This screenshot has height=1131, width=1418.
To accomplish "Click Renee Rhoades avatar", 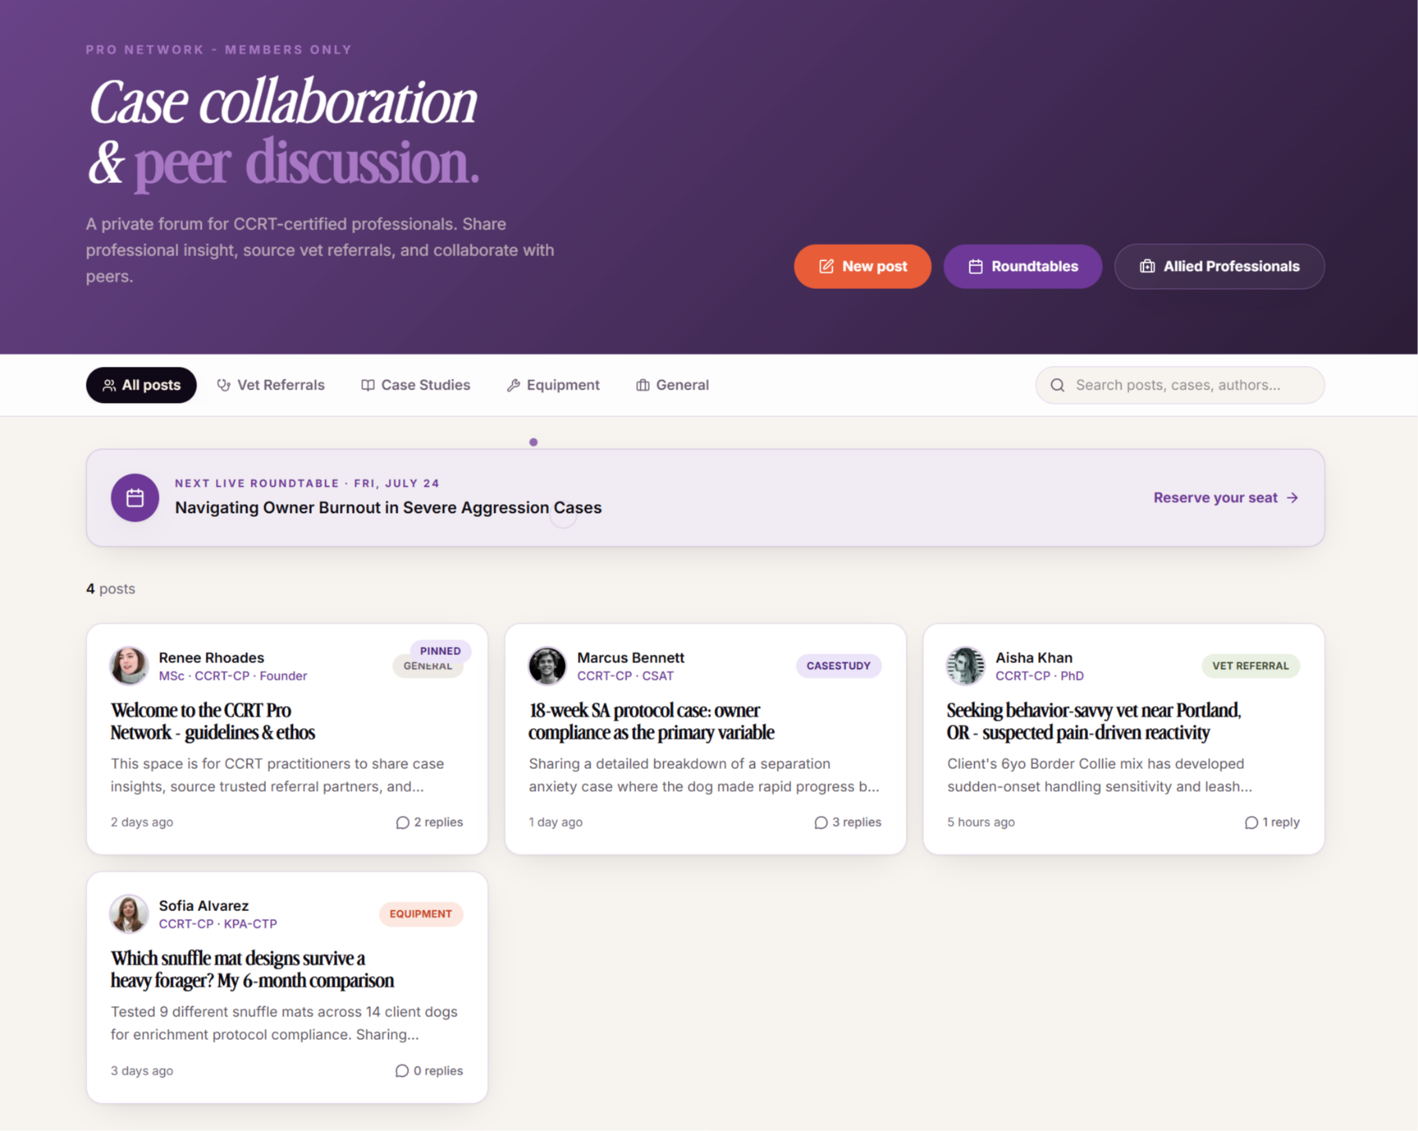I will pos(129,666).
